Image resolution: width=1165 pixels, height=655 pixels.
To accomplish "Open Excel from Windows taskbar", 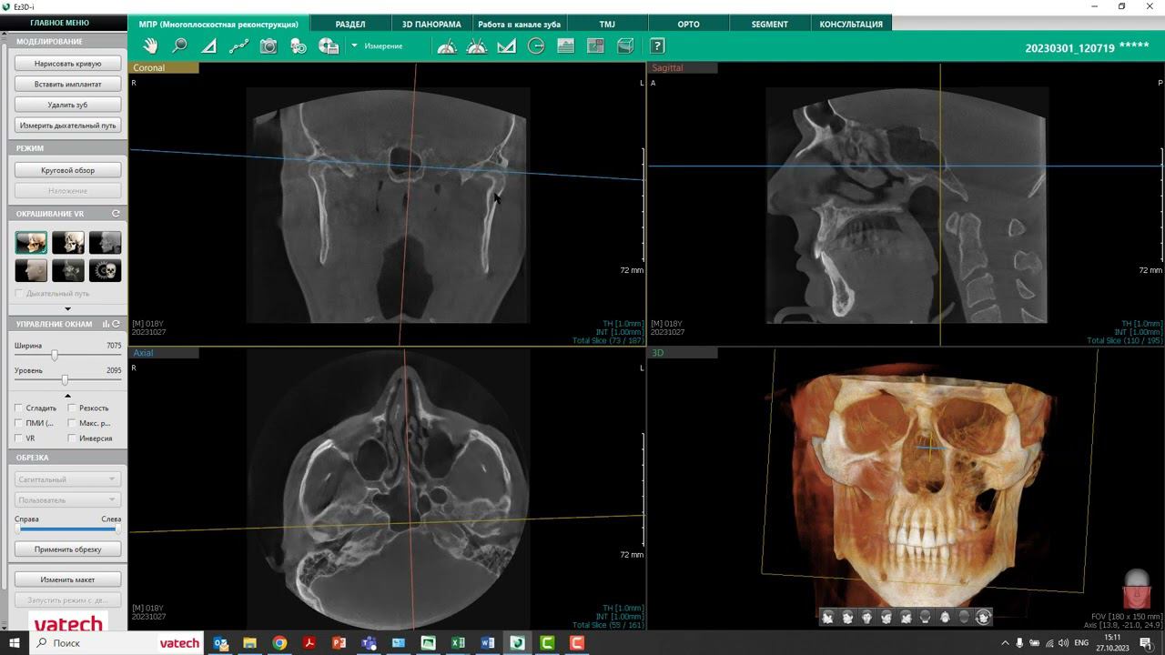I will 458,643.
